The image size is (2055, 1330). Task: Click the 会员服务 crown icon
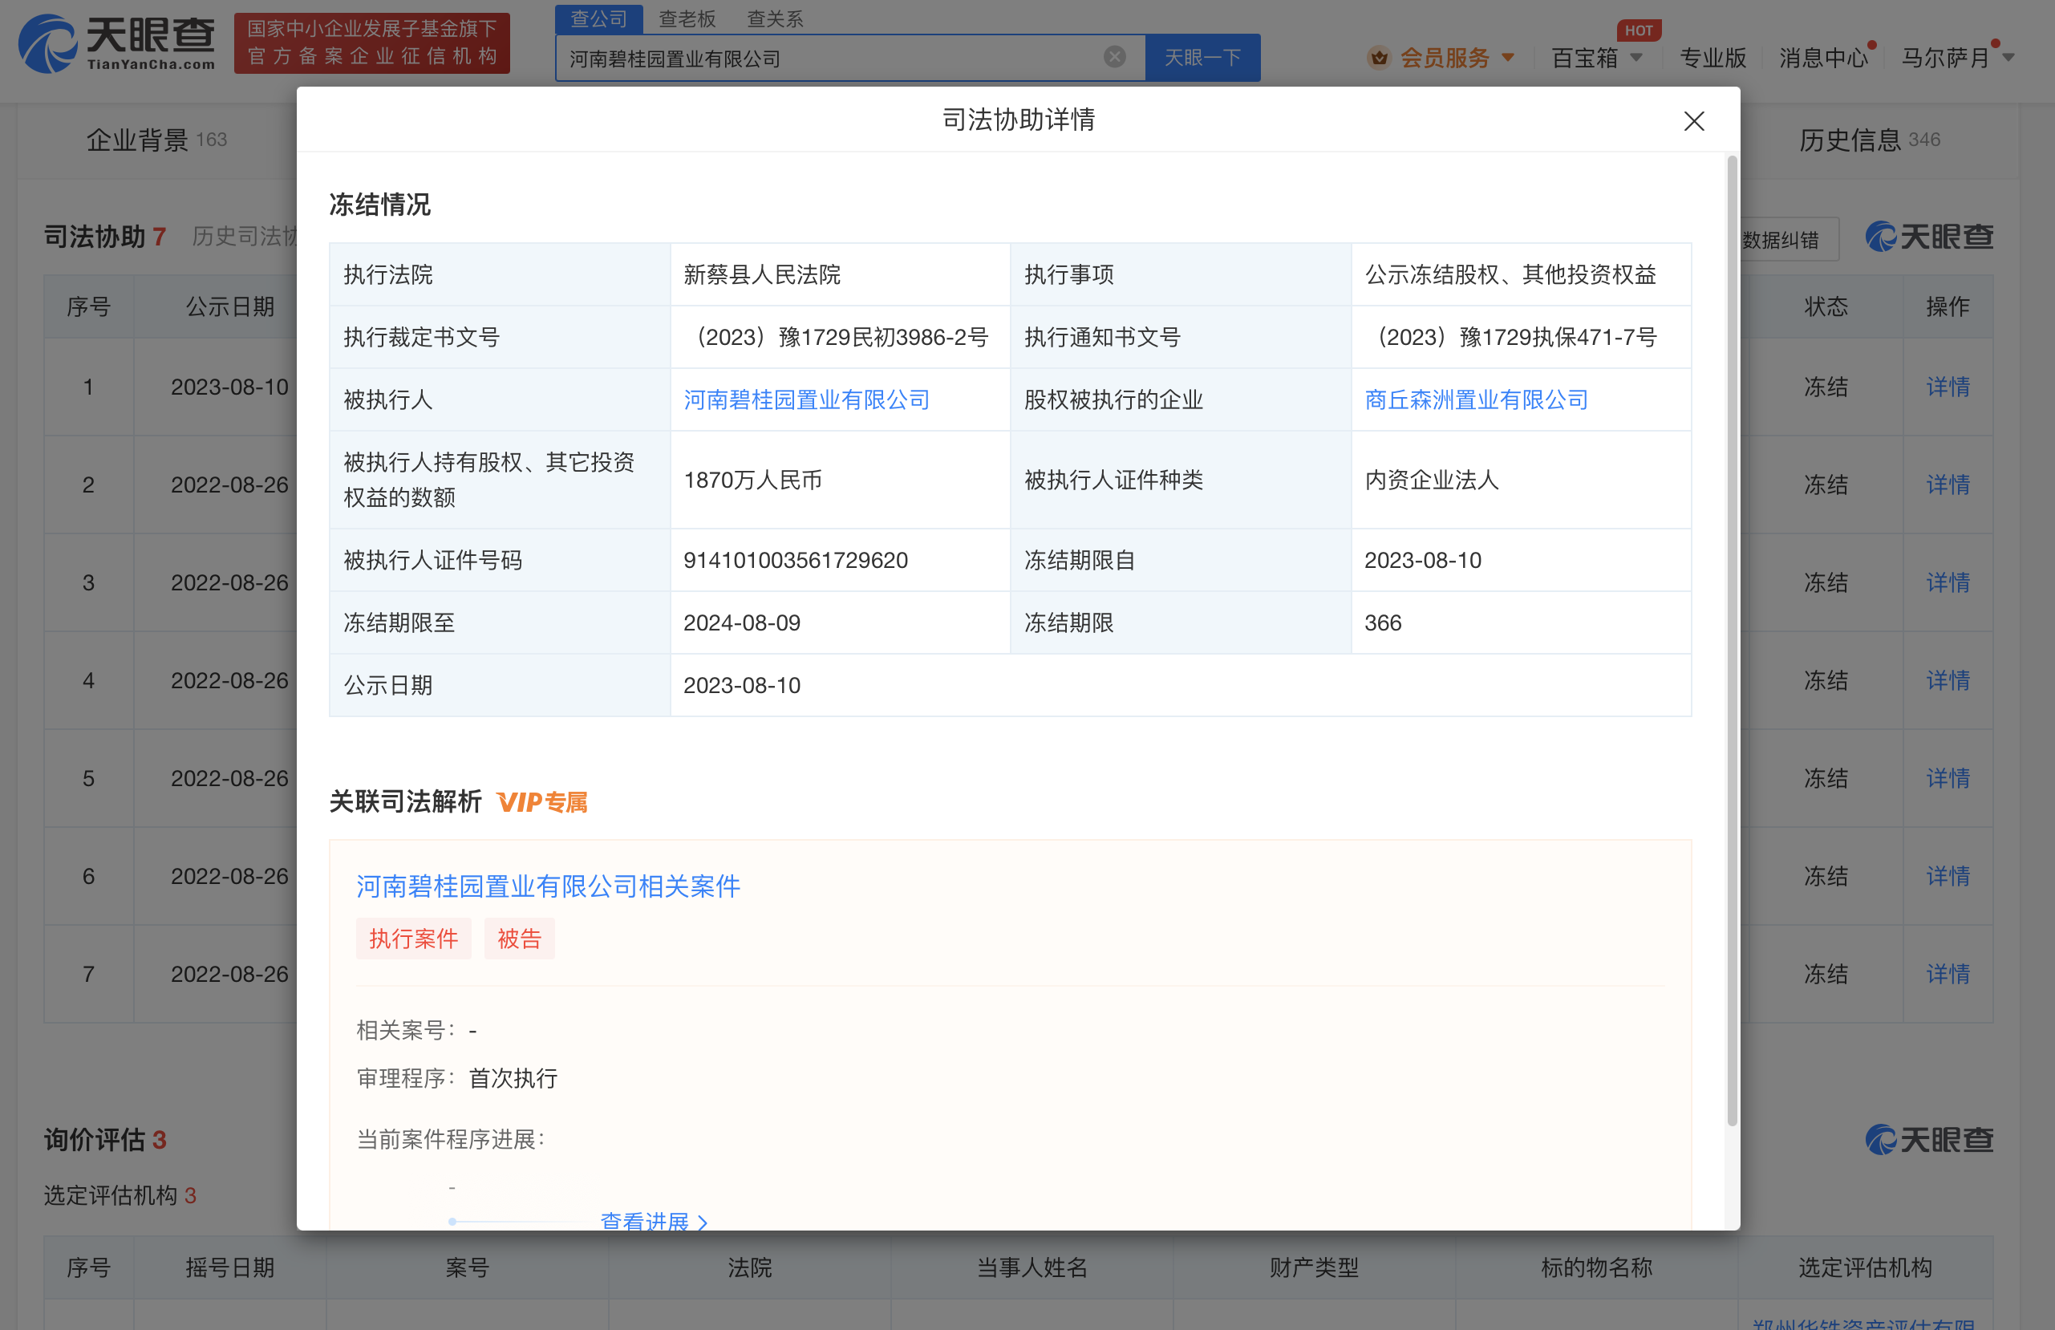[x=1379, y=58]
